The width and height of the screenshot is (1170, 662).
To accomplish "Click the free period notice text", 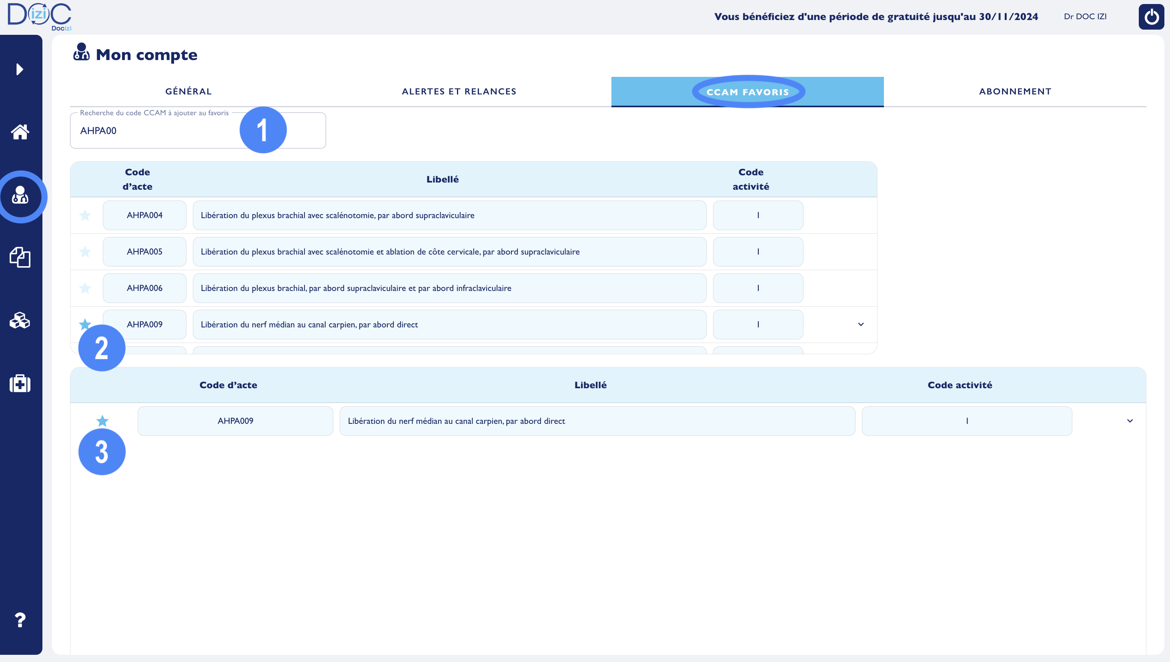I will click(876, 16).
